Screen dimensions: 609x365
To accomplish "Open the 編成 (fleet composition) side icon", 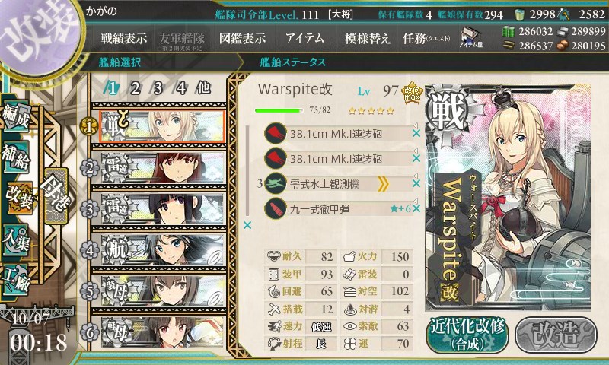I will pyautogui.click(x=16, y=116).
